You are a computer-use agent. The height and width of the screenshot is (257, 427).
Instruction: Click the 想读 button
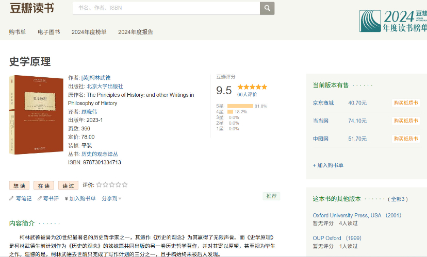coord(19,185)
